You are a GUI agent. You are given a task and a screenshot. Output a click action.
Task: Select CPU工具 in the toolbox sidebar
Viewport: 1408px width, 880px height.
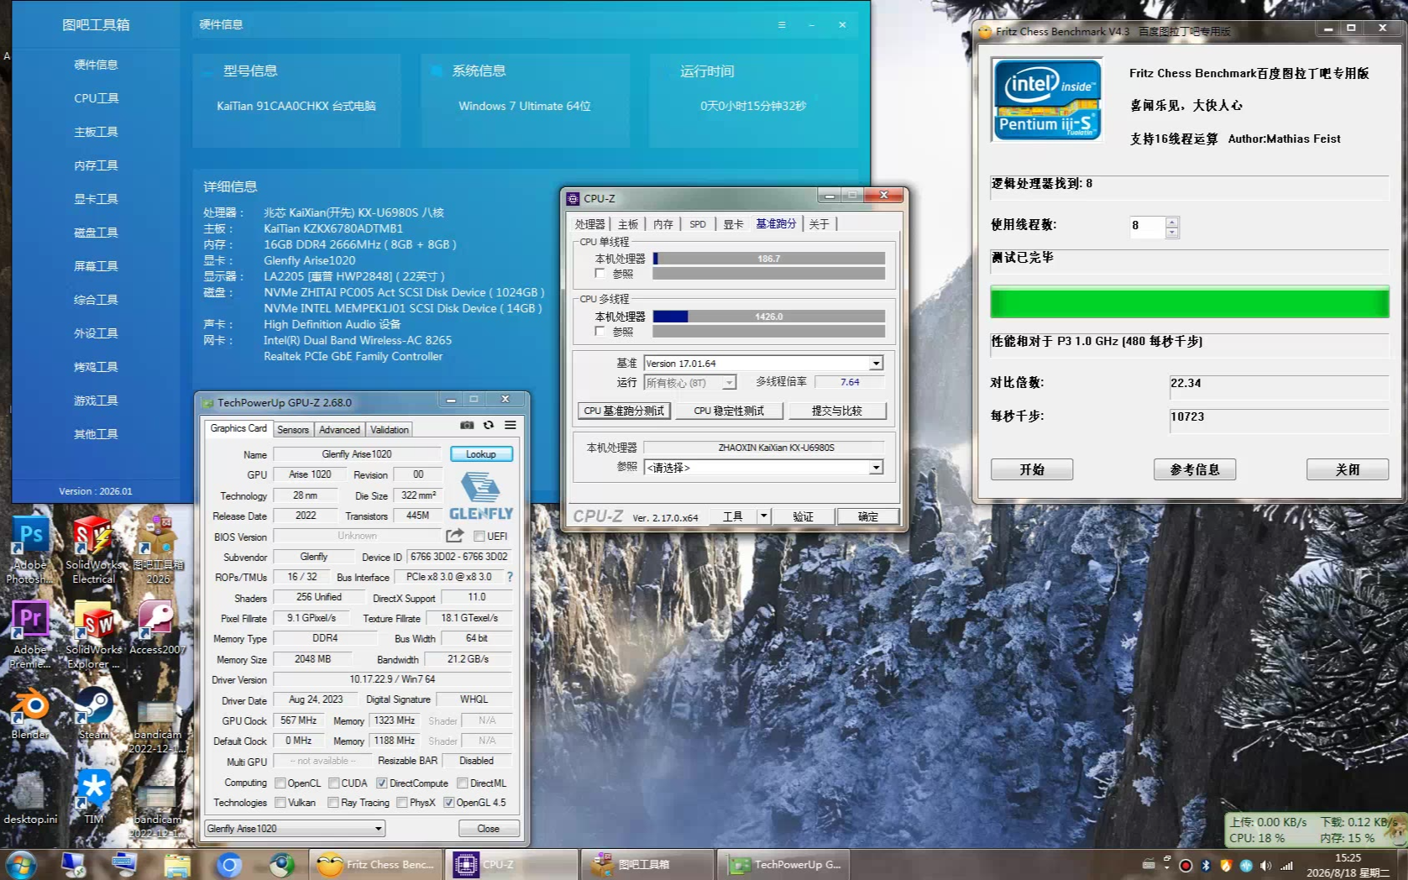pos(96,98)
